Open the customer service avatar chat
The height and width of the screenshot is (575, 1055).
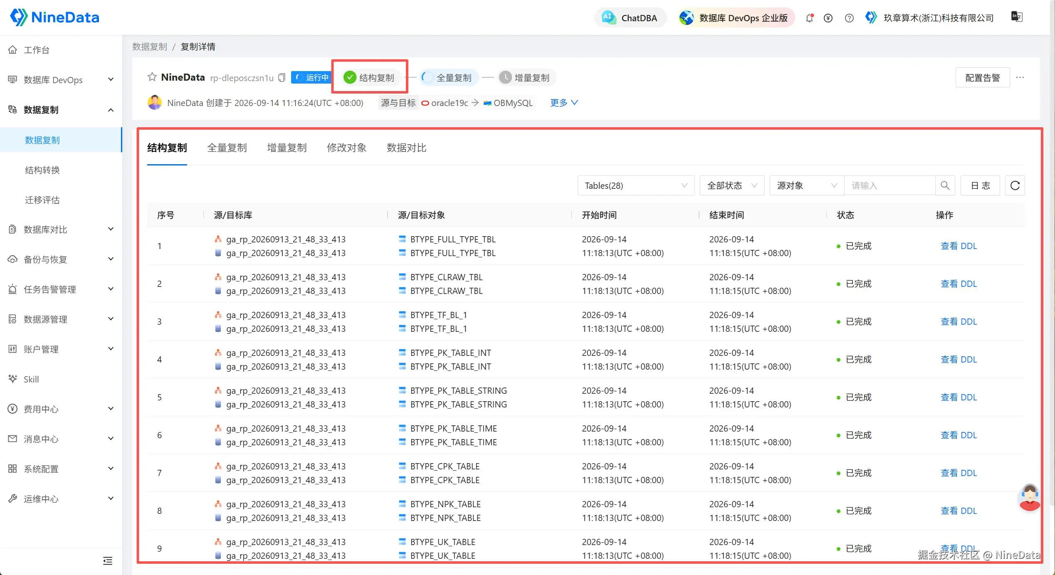[1029, 497]
